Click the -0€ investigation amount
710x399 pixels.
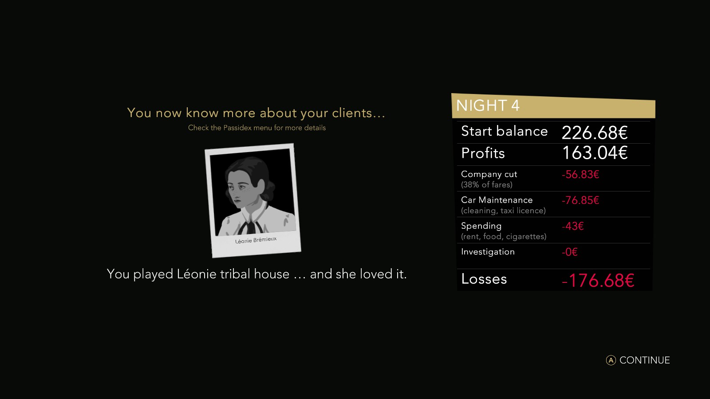570,252
